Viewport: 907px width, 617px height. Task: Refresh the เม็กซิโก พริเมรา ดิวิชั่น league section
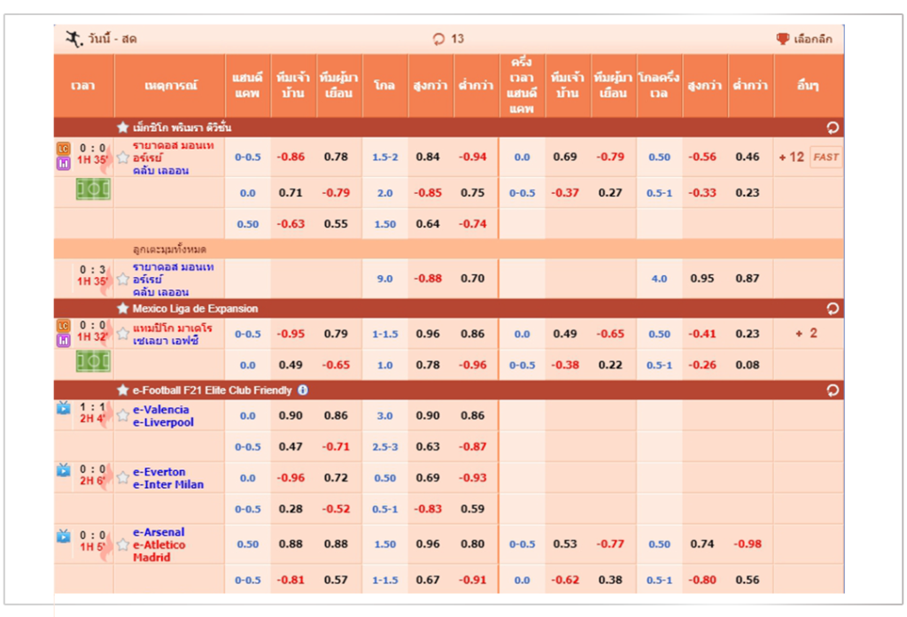point(833,127)
